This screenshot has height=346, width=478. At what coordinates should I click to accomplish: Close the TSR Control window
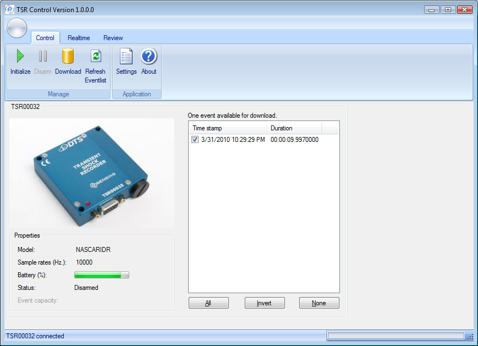pyautogui.click(x=465, y=10)
